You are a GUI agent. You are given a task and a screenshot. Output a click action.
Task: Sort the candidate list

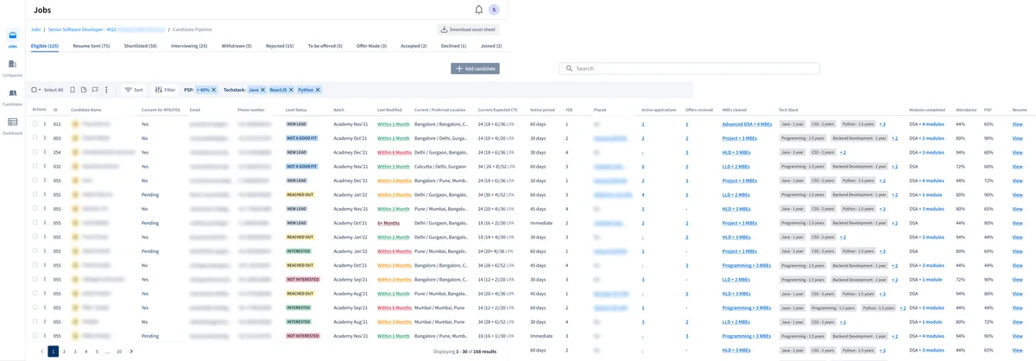tap(133, 90)
